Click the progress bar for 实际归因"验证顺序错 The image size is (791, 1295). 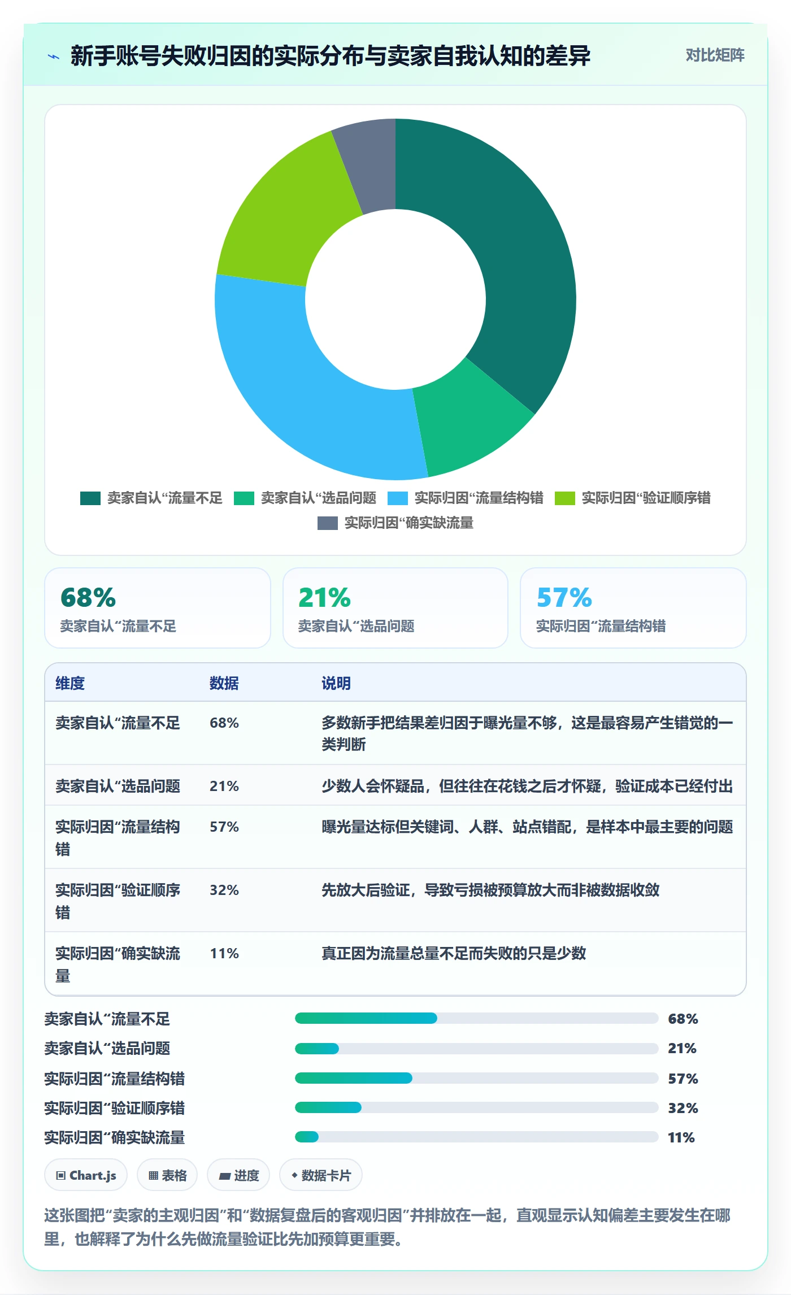477,1107
